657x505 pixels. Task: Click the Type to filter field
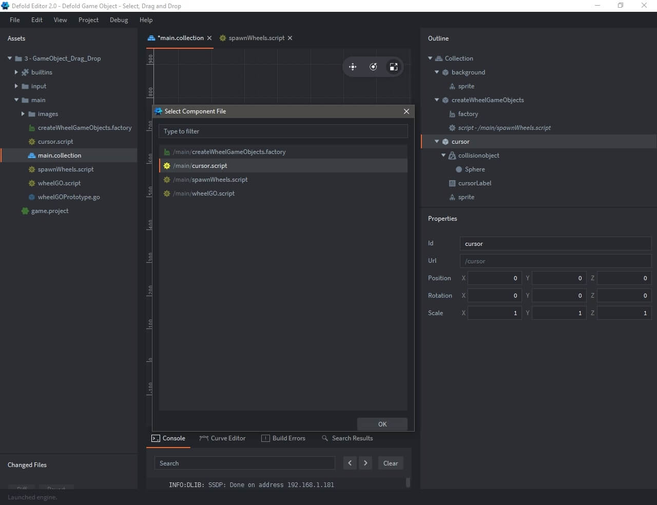tap(283, 131)
